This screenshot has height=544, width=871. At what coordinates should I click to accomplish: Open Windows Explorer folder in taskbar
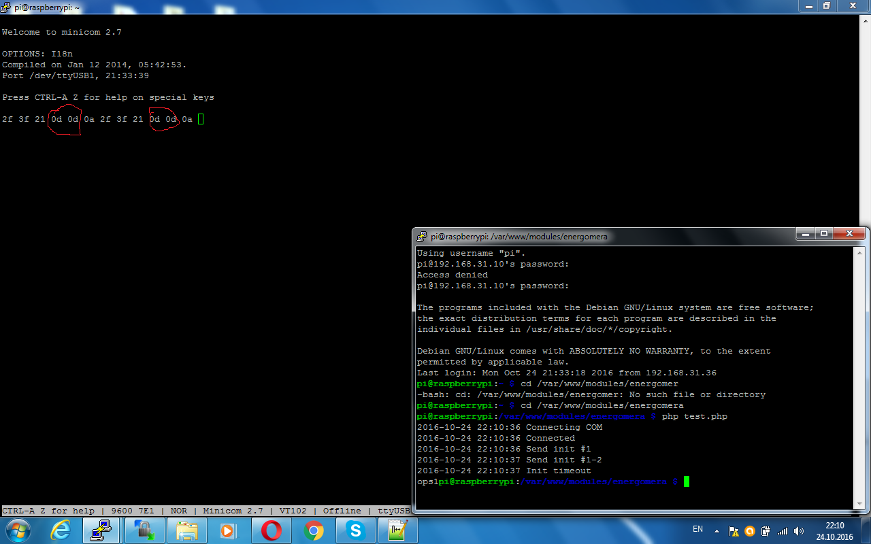tap(186, 530)
